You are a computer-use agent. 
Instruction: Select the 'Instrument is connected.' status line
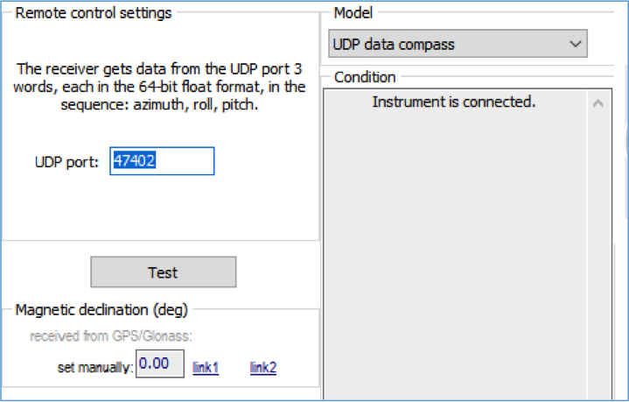coord(454,102)
